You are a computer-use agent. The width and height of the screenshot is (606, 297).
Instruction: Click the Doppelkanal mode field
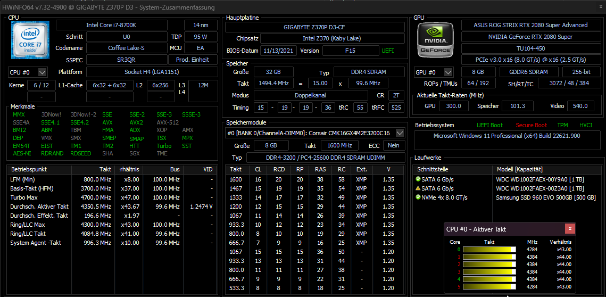pyautogui.click(x=311, y=95)
